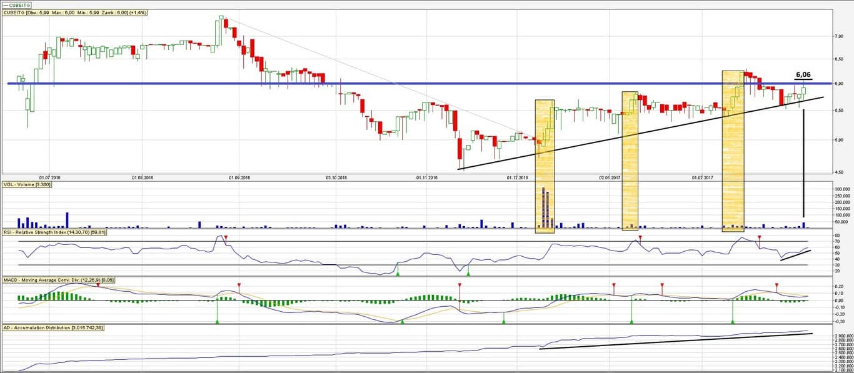This screenshot has width=854, height=373.
Task: Click the leftmost green MACD buy marker
Action: pos(217,321)
